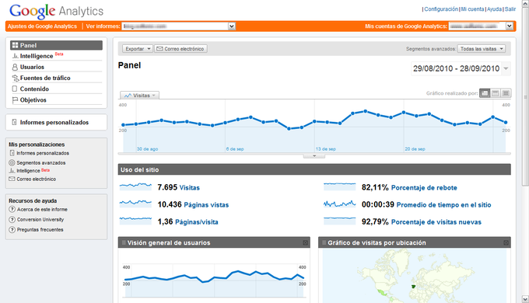
Task: Open Mis cuentas de Google Analytics dropdown
Action: (x=481, y=26)
